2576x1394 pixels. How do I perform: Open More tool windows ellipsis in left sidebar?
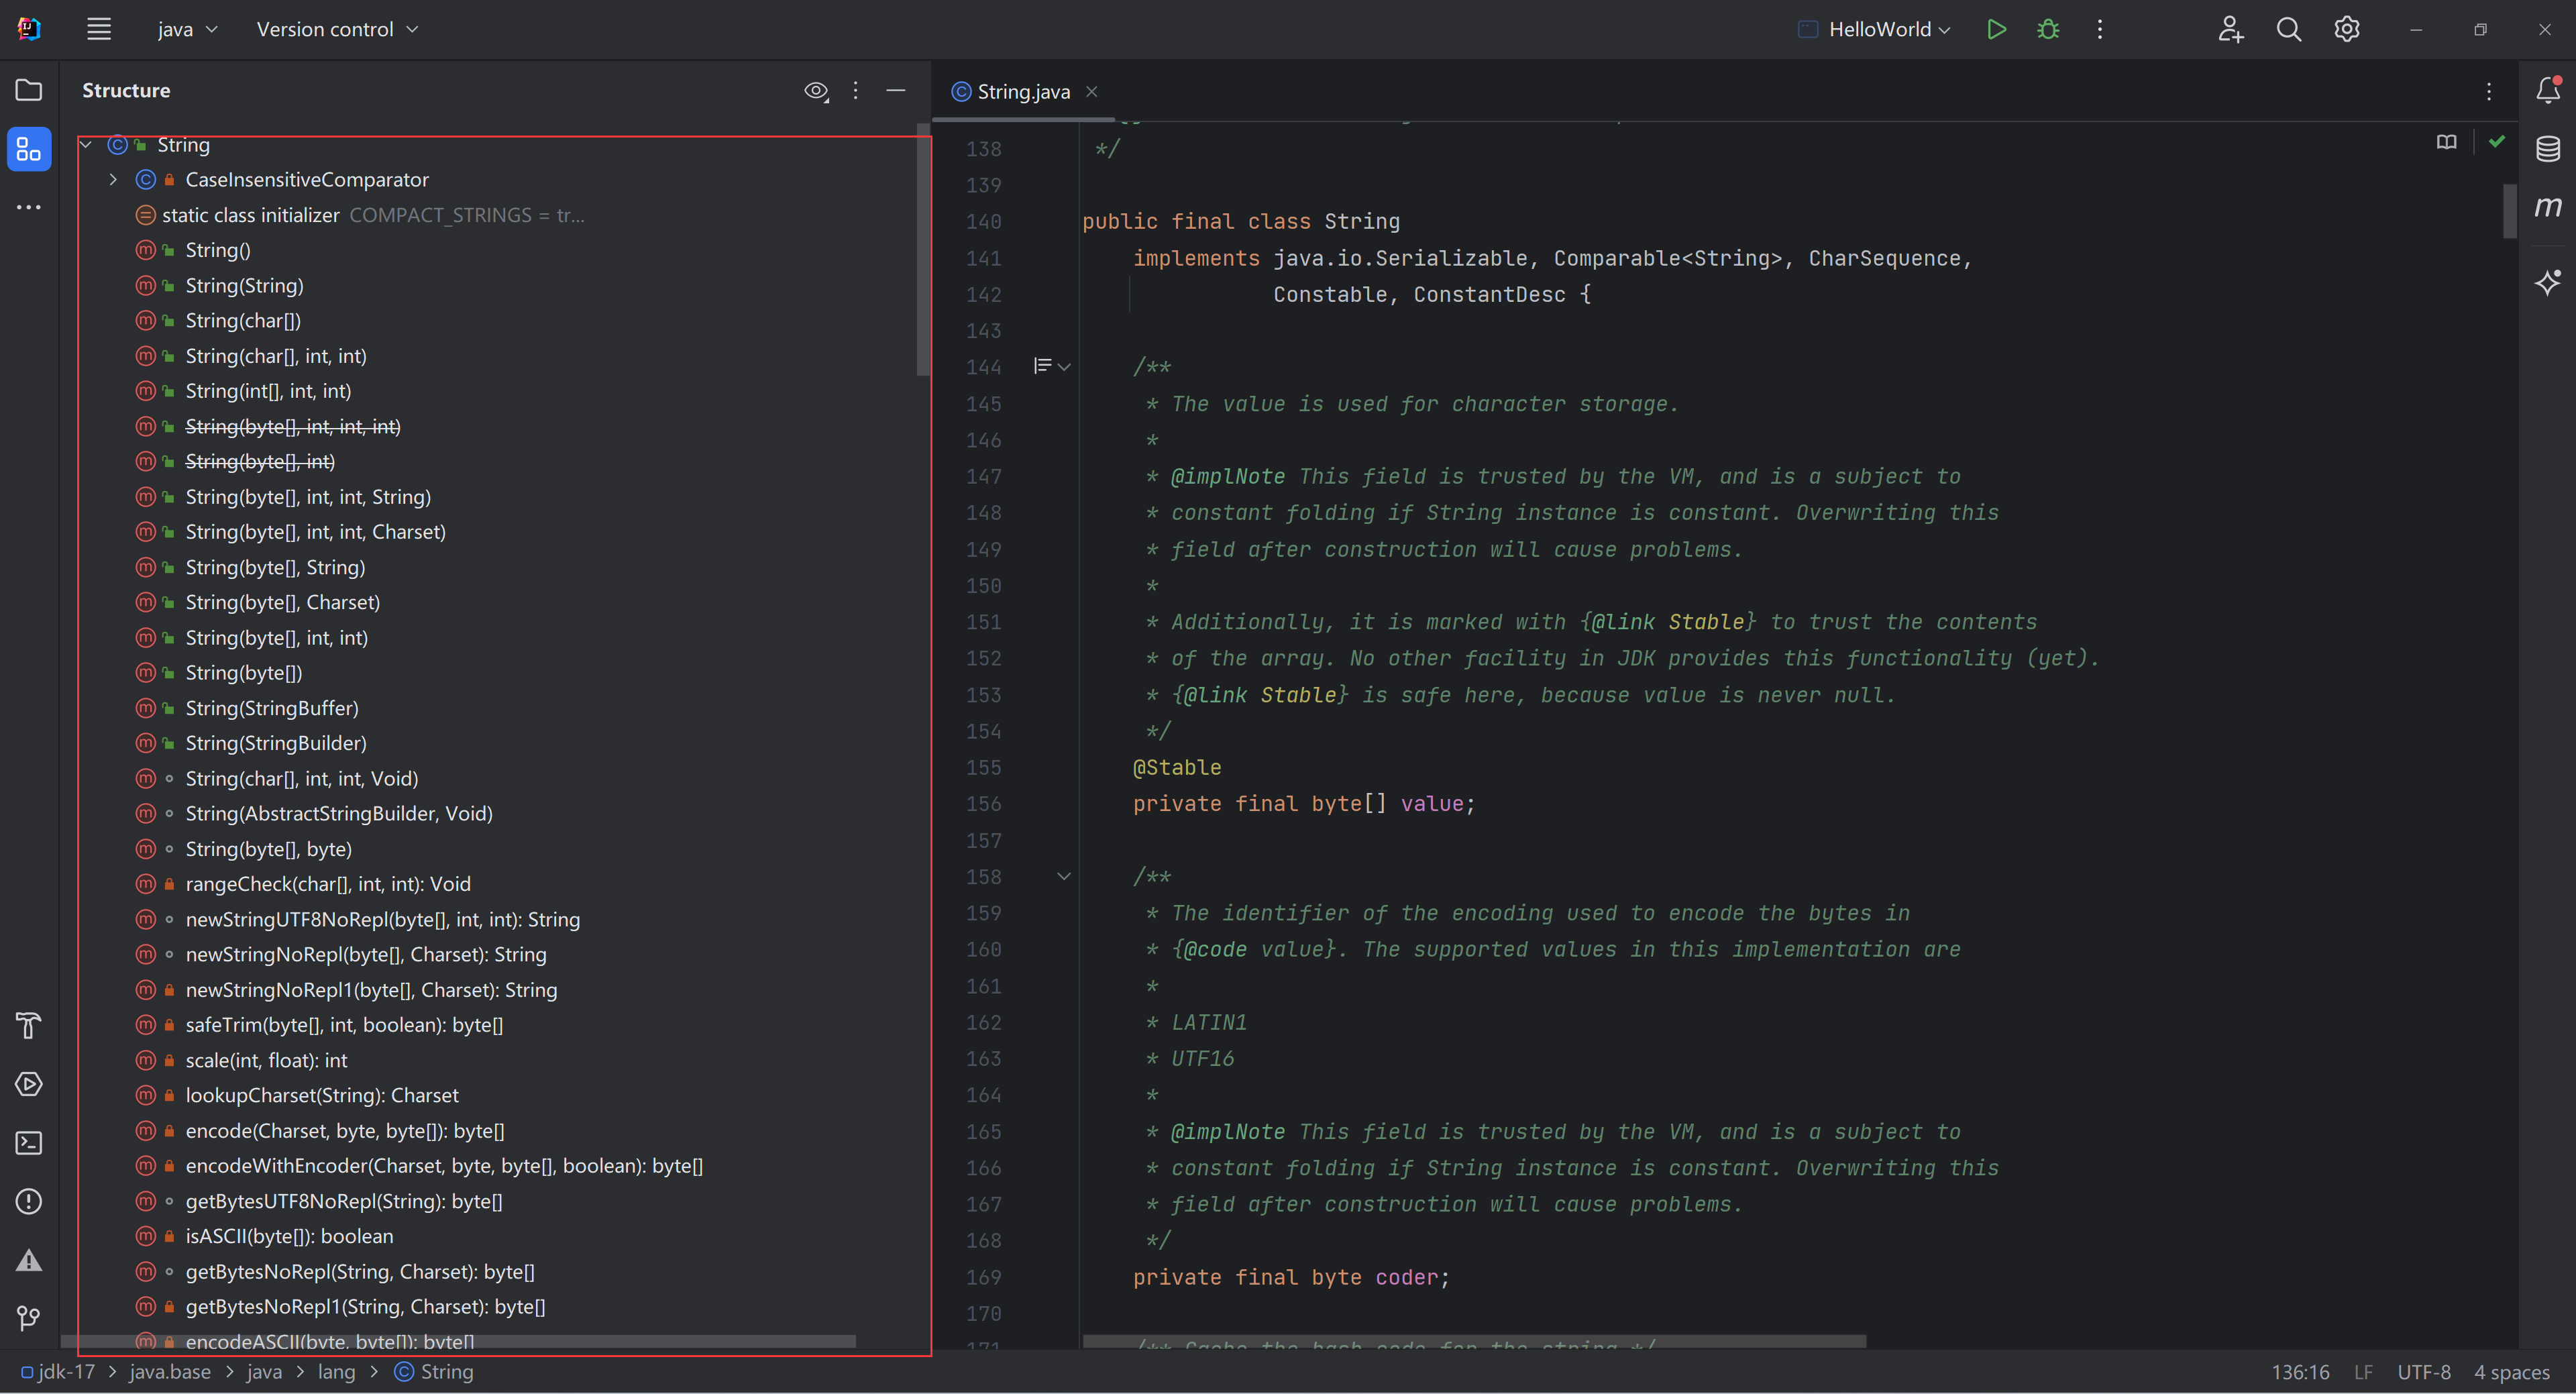coord(29,207)
